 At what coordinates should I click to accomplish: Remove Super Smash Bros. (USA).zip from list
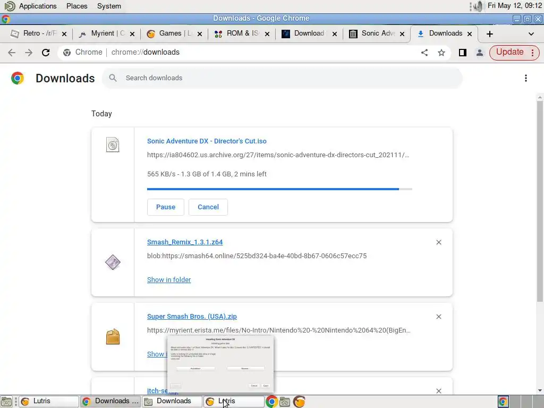click(438, 317)
